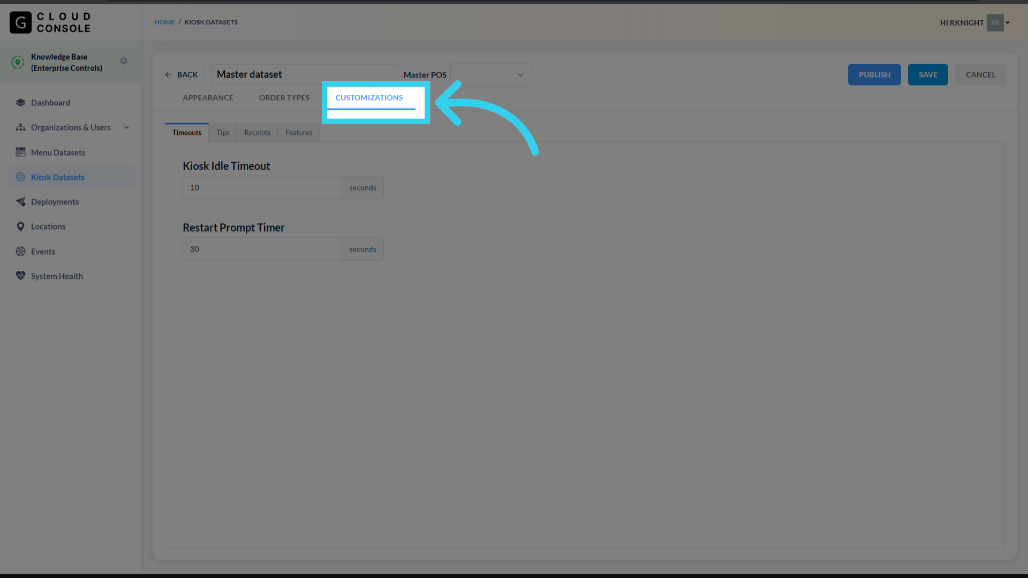The width and height of the screenshot is (1028, 578).
Task: Click seconds unit beside Kiosk Idle Timeout
Action: coord(362,188)
